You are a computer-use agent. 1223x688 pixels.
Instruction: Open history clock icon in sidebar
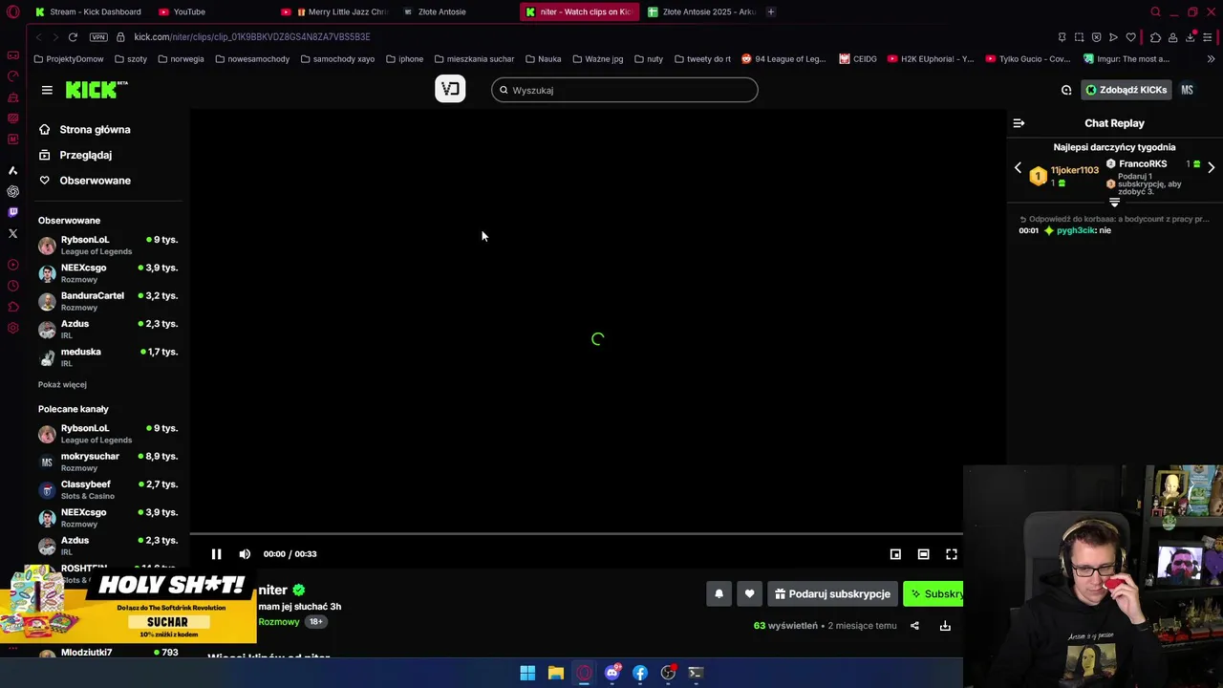point(12,286)
